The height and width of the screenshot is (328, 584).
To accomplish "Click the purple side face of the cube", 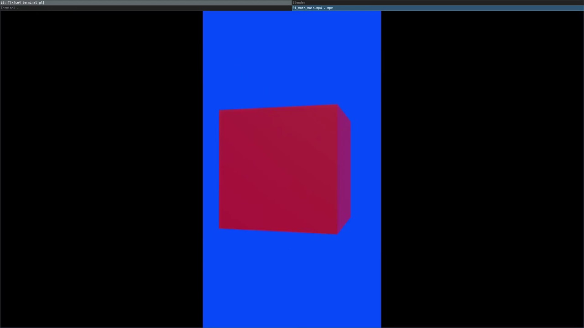I will point(344,169).
